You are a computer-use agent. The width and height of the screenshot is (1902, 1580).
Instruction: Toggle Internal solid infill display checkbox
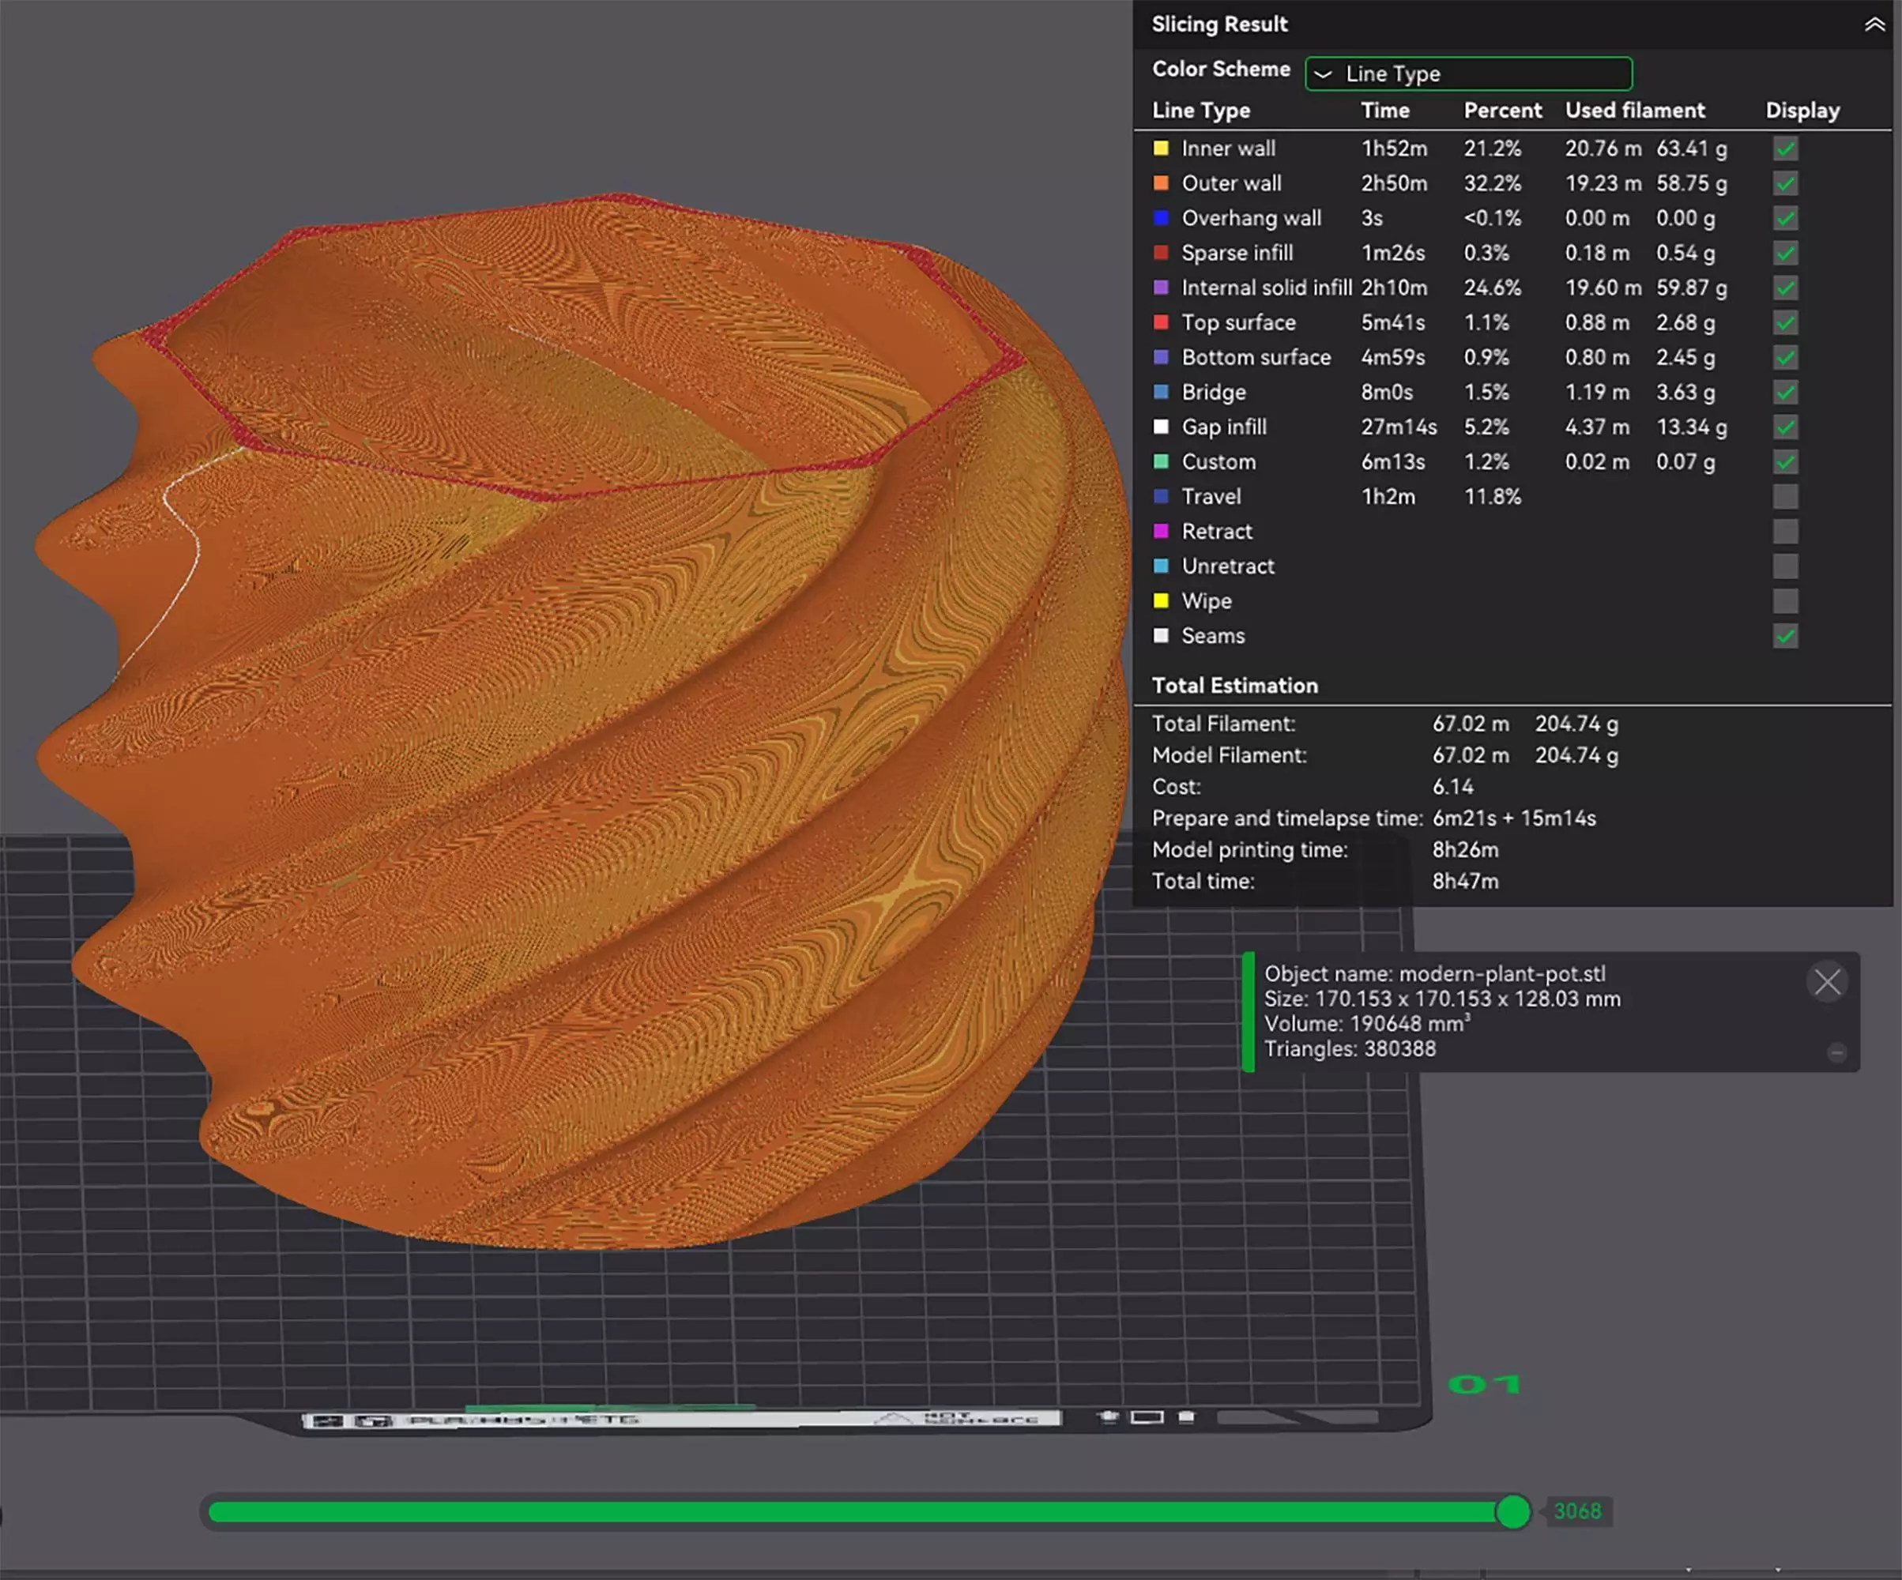pyautogui.click(x=1785, y=288)
